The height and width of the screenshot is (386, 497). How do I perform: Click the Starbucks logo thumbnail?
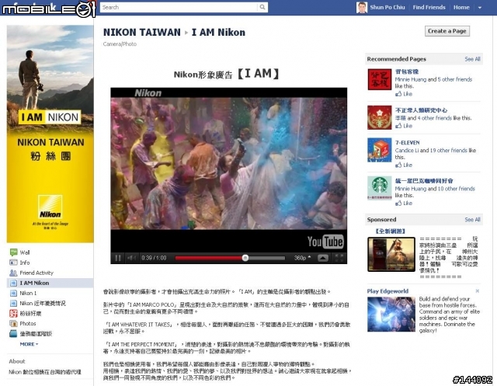click(x=380, y=188)
